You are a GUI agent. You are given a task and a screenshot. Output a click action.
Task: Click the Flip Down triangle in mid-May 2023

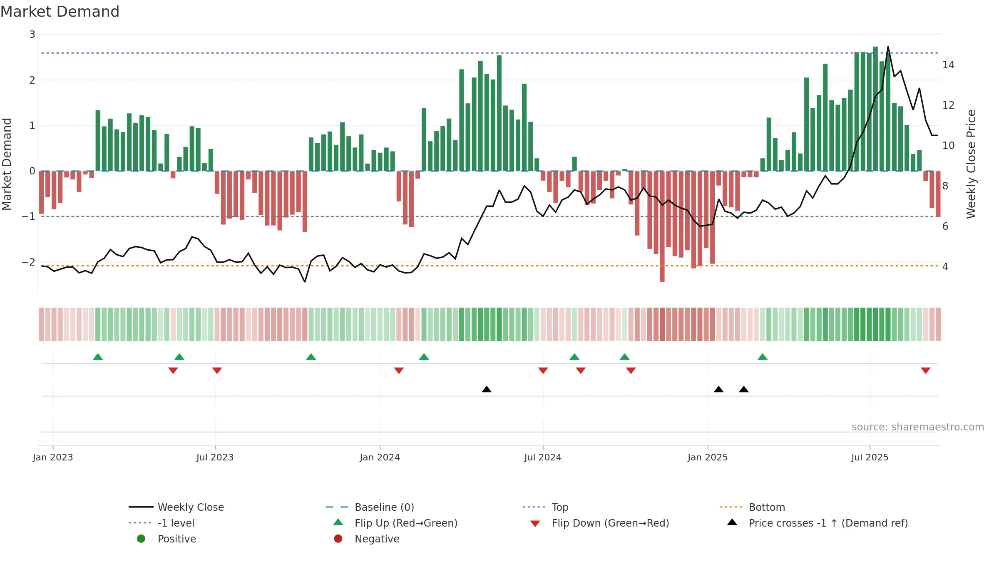pos(173,371)
